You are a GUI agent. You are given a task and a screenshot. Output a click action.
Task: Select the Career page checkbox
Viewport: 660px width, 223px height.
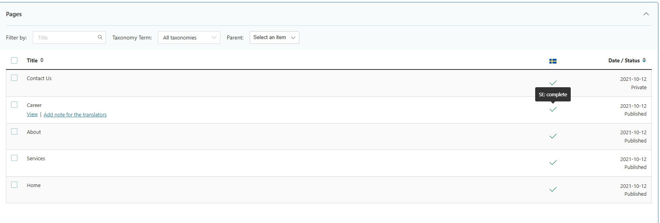click(x=14, y=105)
